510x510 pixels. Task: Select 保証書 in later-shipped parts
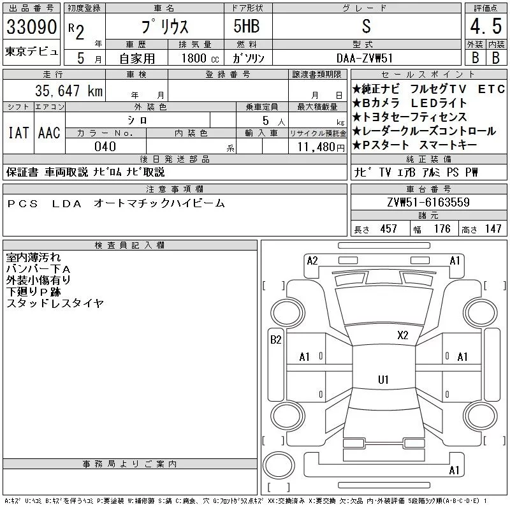click(22, 172)
